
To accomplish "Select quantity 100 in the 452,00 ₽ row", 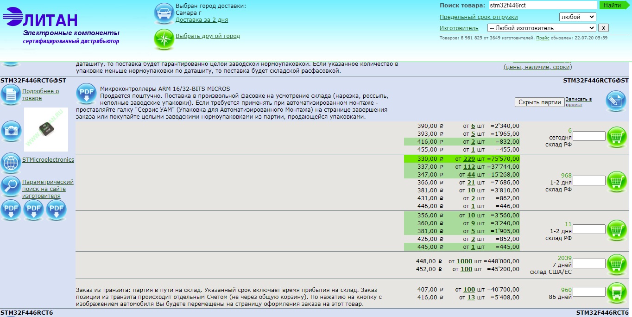I will point(466,269).
